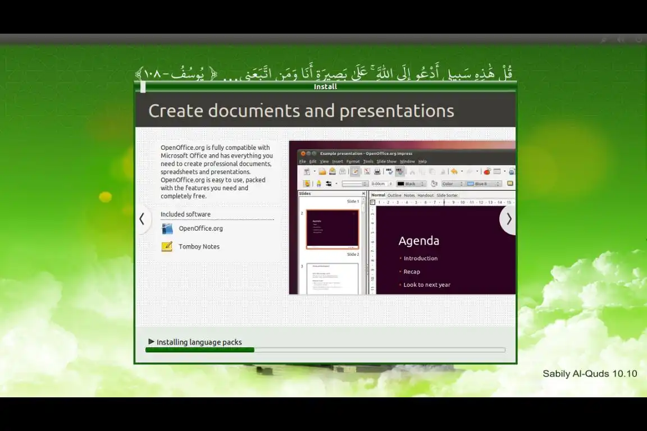This screenshot has width=647, height=431.
Task: Click the Save icon in Impress toolbar
Action: 332,172
